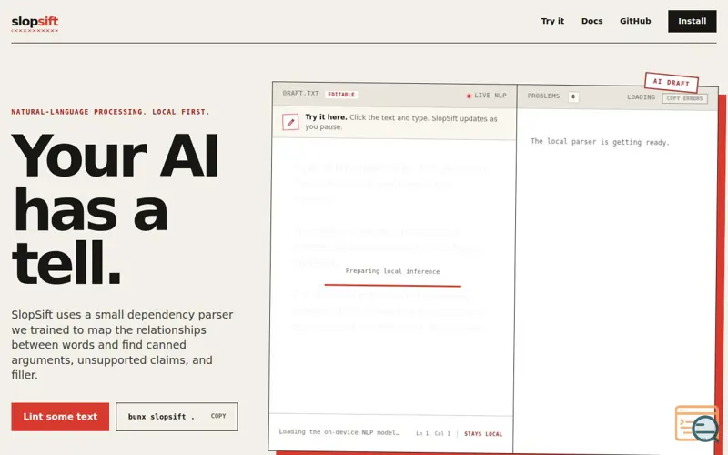Open the GitHub nav link

coord(635,21)
